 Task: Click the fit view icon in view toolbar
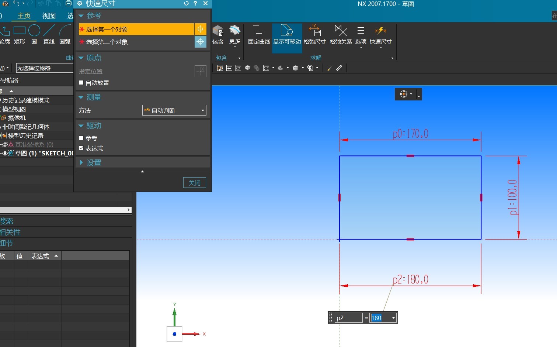pos(266,68)
